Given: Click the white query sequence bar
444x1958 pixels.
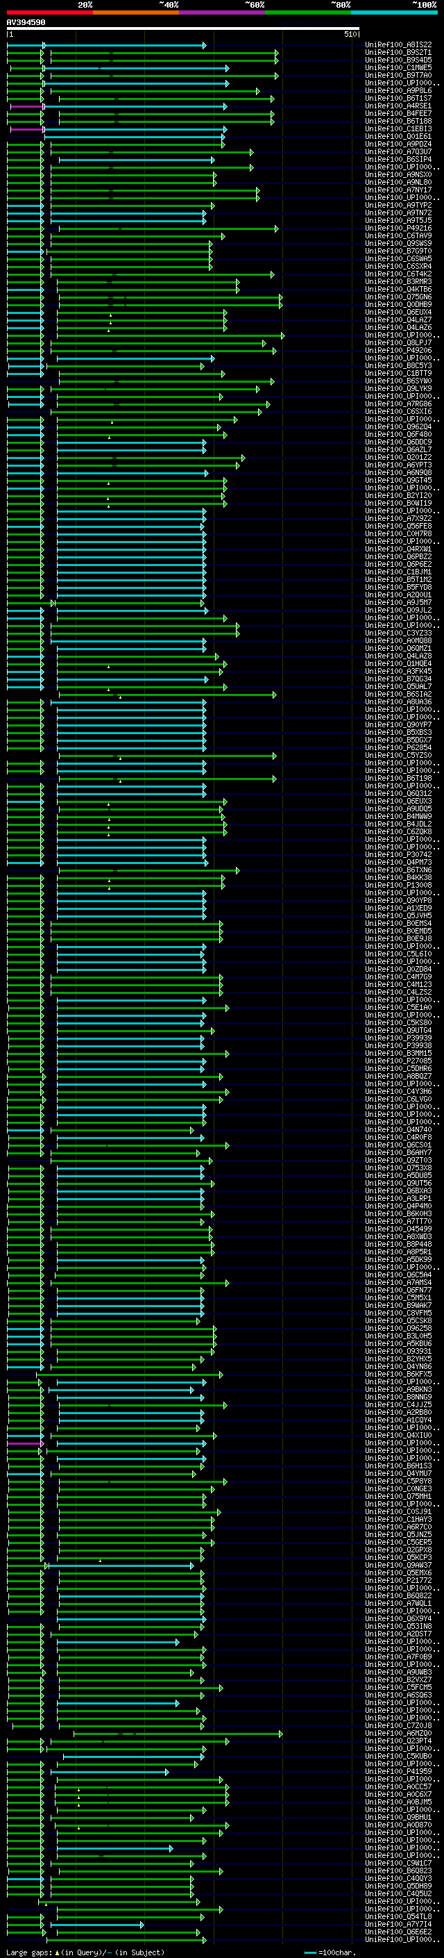Looking at the screenshot, I should pyautogui.click(x=183, y=28).
